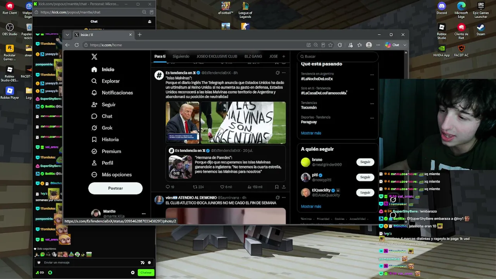Open the Grok icon on the Islas Malvinas post
496x279 pixels.
click(277, 73)
